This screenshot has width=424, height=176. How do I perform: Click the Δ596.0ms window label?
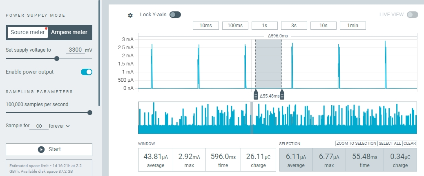(x=278, y=36)
